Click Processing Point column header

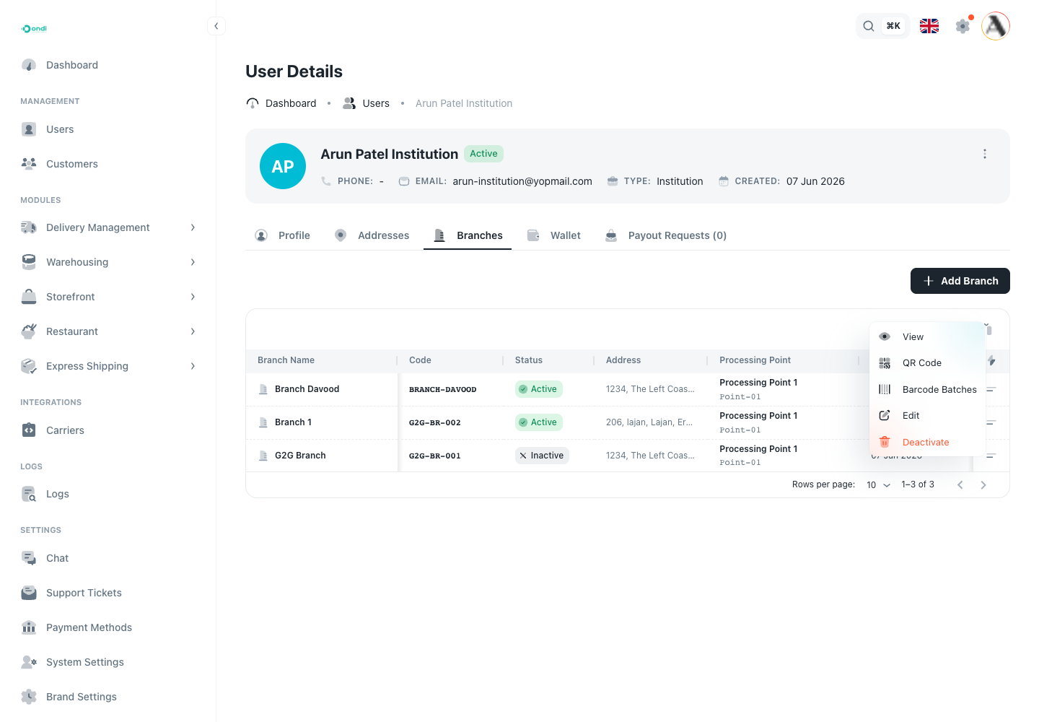point(755,360)
